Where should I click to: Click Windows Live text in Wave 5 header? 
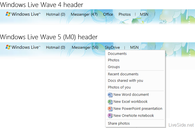coord(26,47)
